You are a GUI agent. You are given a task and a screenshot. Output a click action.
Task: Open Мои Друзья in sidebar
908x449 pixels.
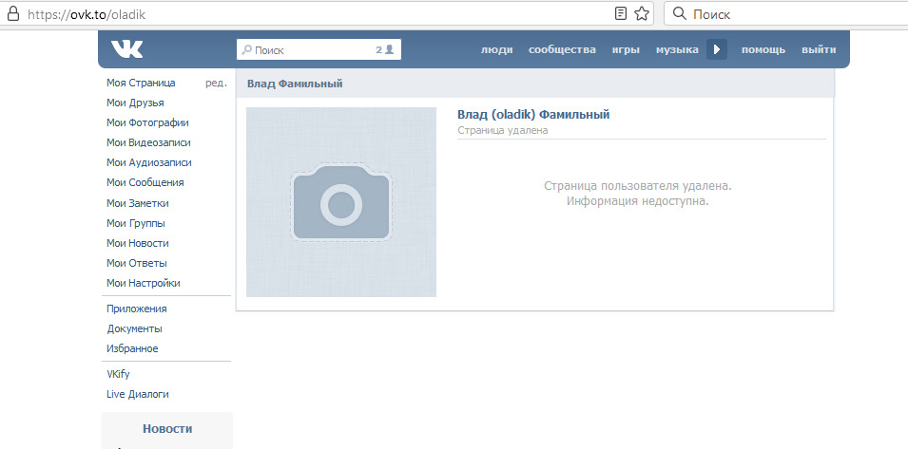(x=135, y=103)
